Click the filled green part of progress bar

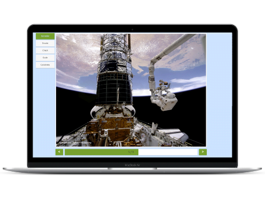(102, 152)
